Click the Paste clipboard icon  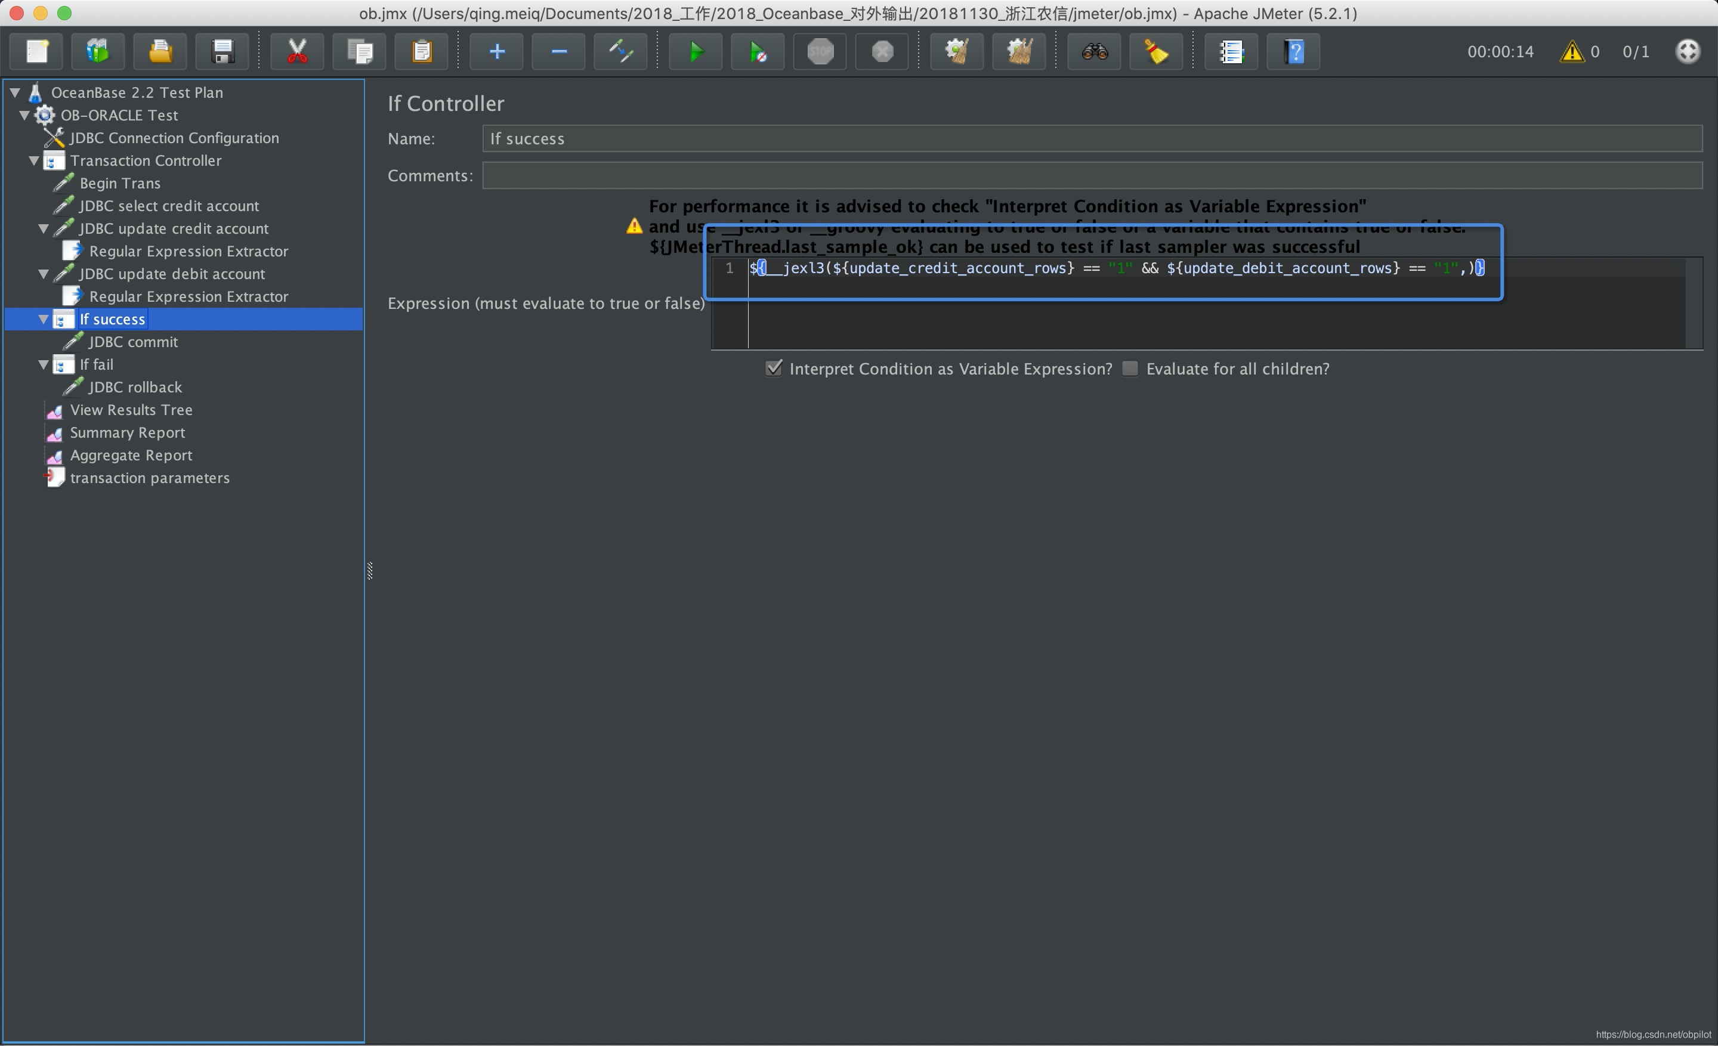pyautogui.click(x=421, y=51)
